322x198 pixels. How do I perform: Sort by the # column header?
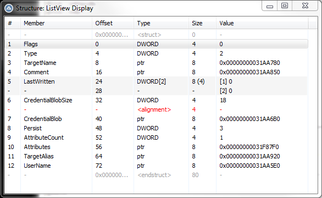click(13, 23)
